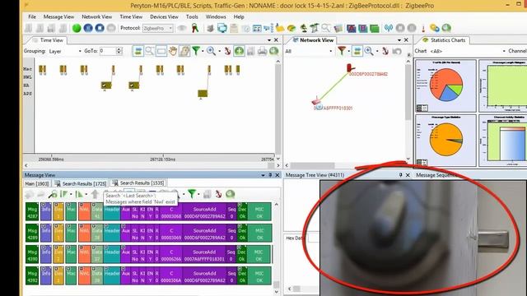Click the chain link icon in main toolbar
The image size is (527, 296).
tap(434, 28)
